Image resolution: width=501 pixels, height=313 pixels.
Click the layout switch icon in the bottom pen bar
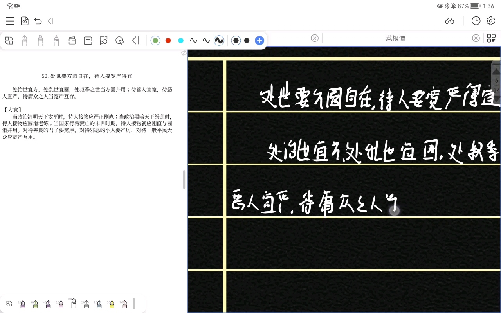tap(9, 304)
